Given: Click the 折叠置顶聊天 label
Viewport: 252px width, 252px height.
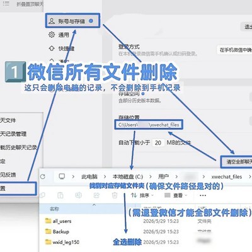Looking at the screenshot, I should click(x=30, y=4).
